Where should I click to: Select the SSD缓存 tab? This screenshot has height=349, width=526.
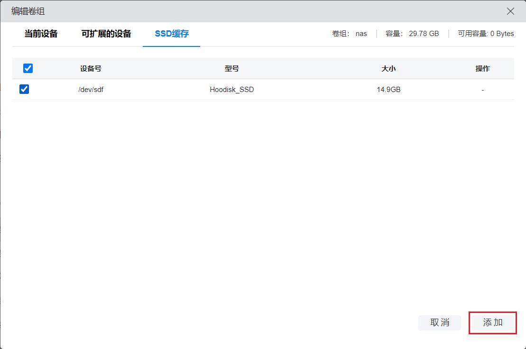click(172, 34)
